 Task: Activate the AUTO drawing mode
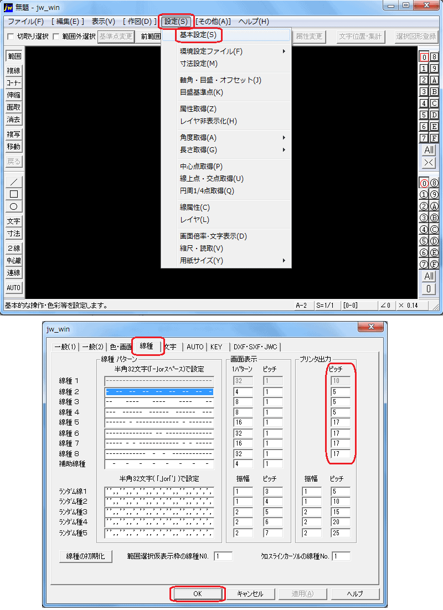point(13,287)
